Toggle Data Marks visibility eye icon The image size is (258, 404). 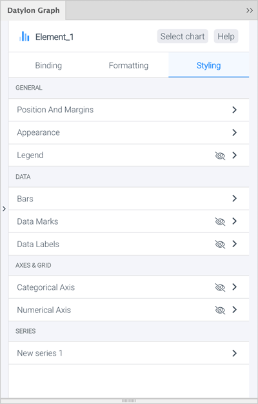coord(220,221)
